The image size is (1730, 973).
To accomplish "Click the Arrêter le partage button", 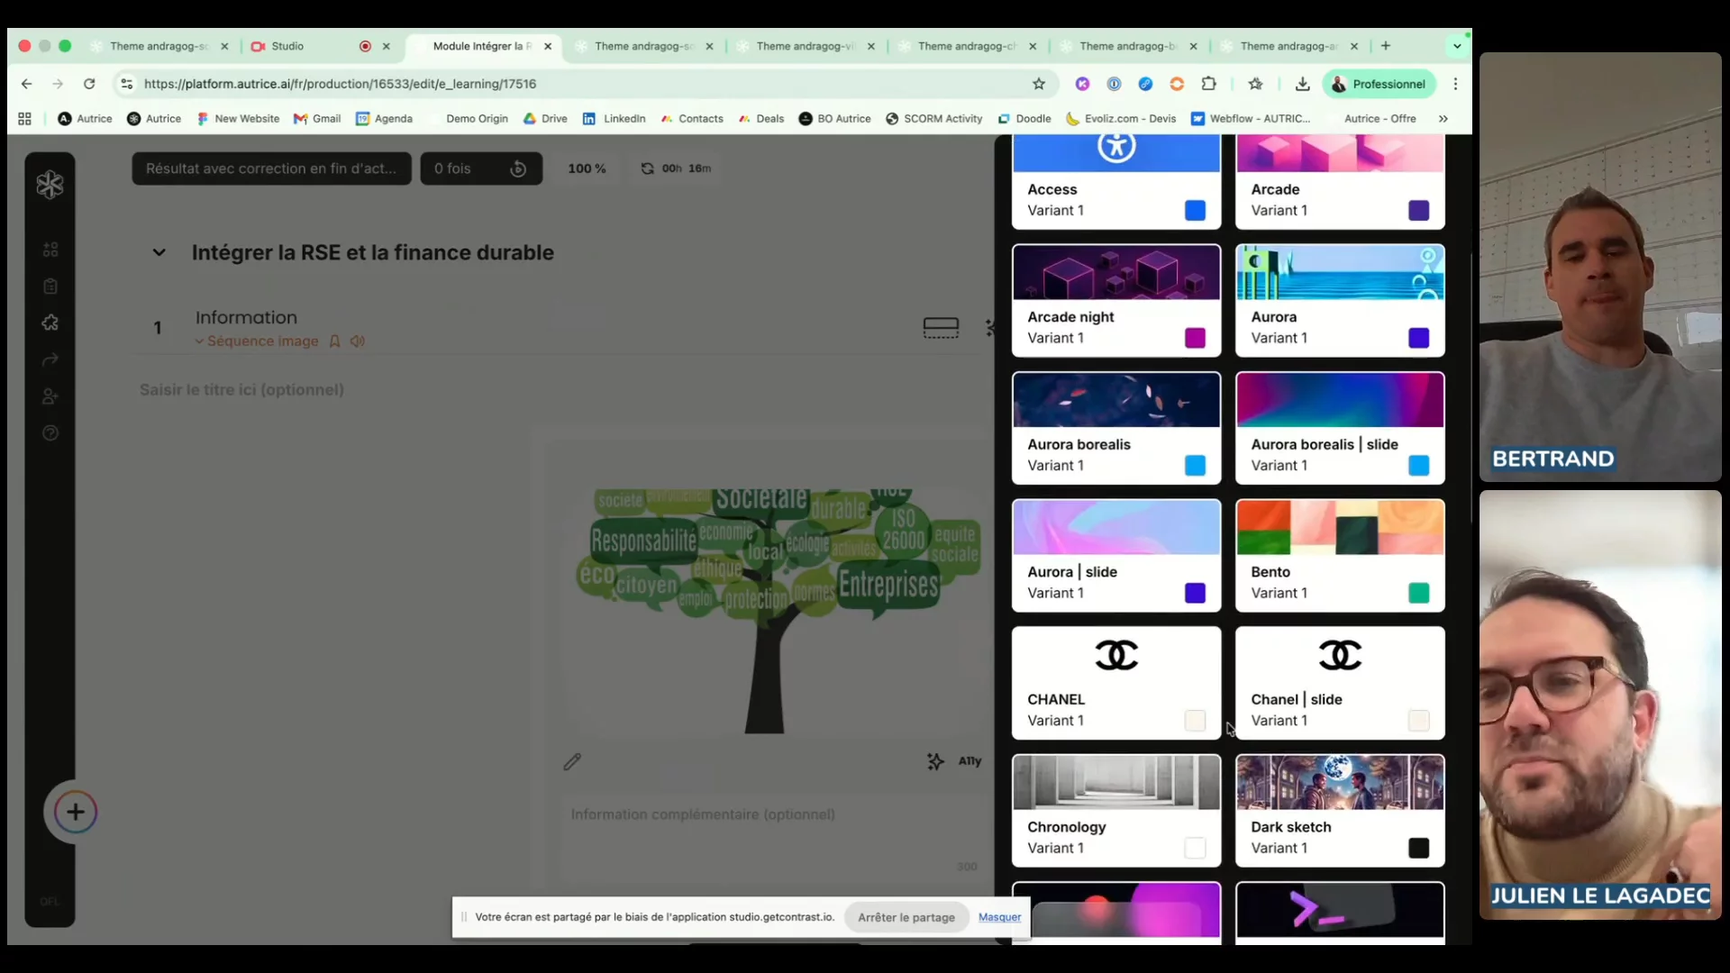I will [x=906, y=917].
